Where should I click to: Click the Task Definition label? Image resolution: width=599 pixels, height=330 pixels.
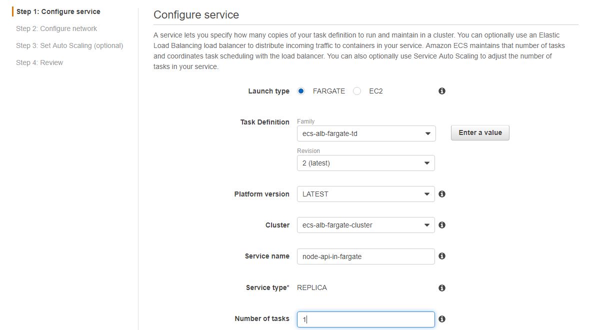pyautogui.click(x=264, y=122)
